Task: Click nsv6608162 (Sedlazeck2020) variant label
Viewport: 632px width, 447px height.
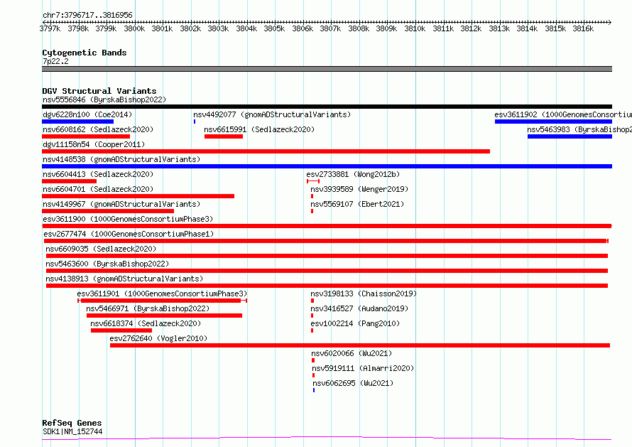Action: 98,129
